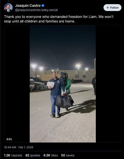The height and width of the screenshot is (159, 124).
Task: Open Joaquin Castro's profile avatar
Action: (8, 8)
